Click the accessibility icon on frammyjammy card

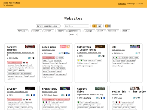pyautogui.click(x=69, y=95)
